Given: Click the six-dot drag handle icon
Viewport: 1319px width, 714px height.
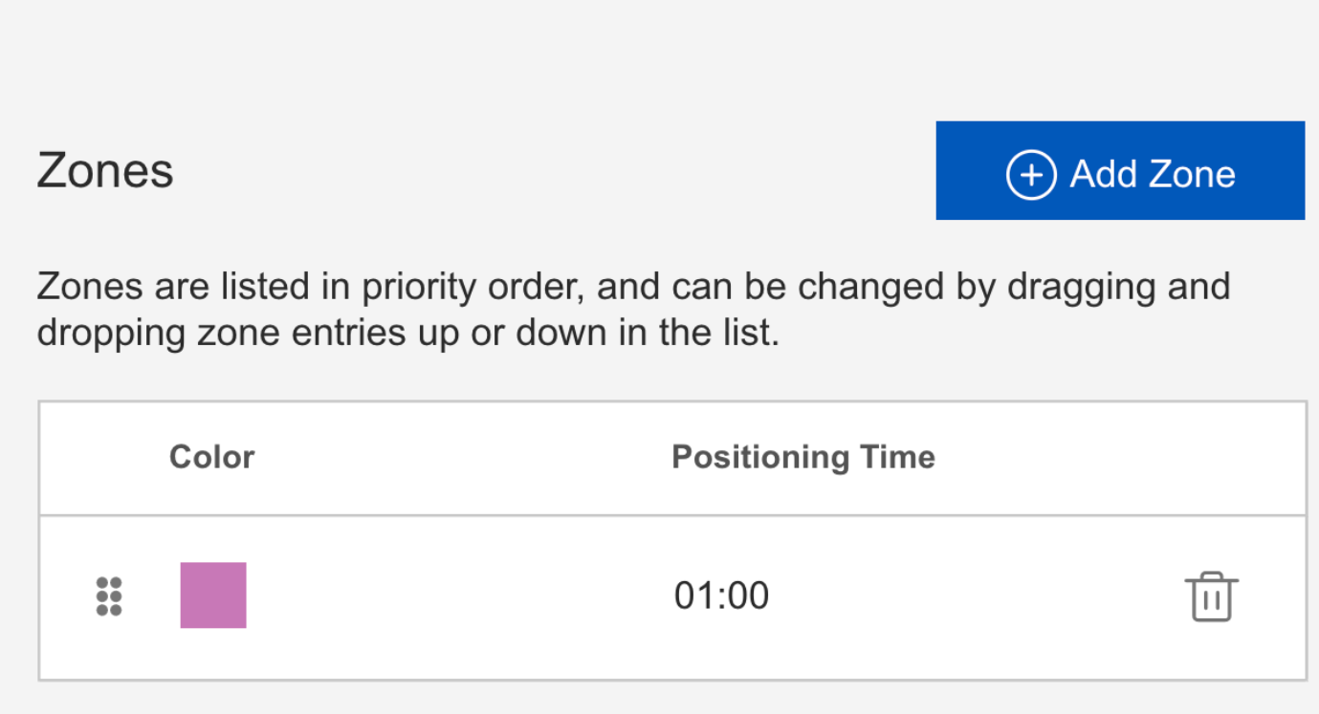Looking at the screenshot, I should click(109, 596).
